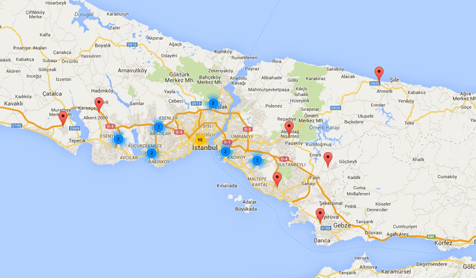Click the Göçbeyli label
This screenshot has height=278, width=476.
[x=348, y=161]
